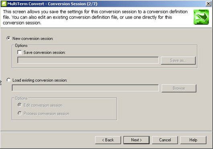Select New conversion session radio button
Viewport: 213px width, 149px height.
(8, 39)
